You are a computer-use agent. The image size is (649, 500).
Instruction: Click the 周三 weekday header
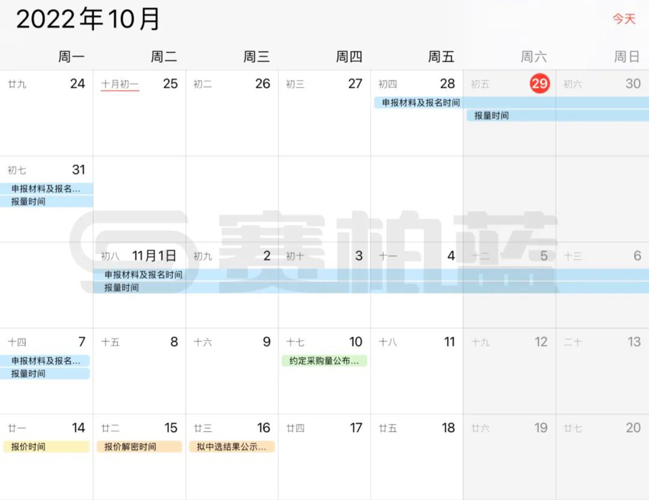coord(257,56)
